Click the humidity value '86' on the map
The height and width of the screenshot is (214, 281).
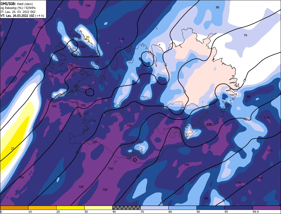click(x=217, y=7)
